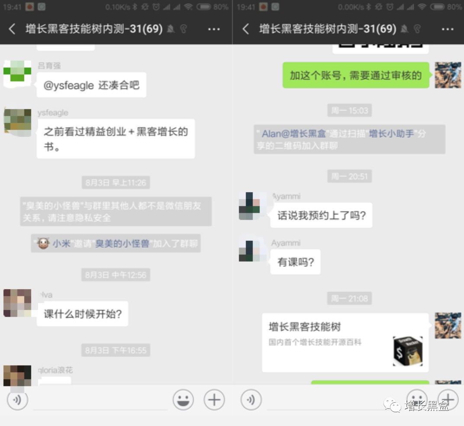Open the emoji panel in the left chat

[183, 400]
